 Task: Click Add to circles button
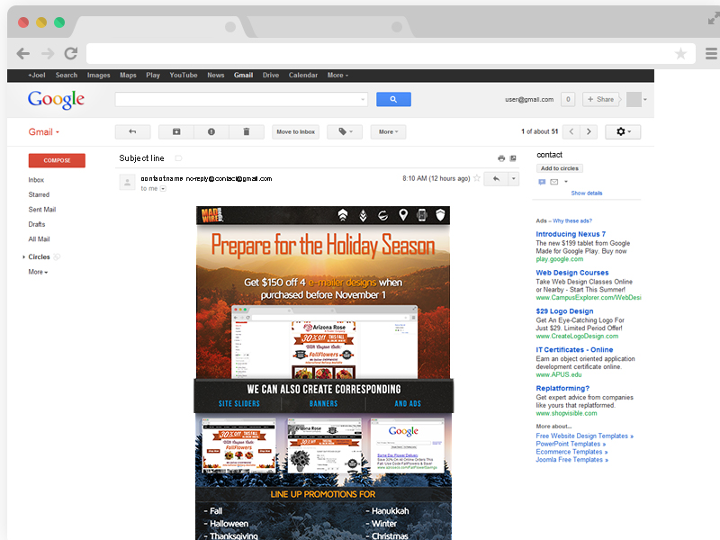click(x=560, y=168)
